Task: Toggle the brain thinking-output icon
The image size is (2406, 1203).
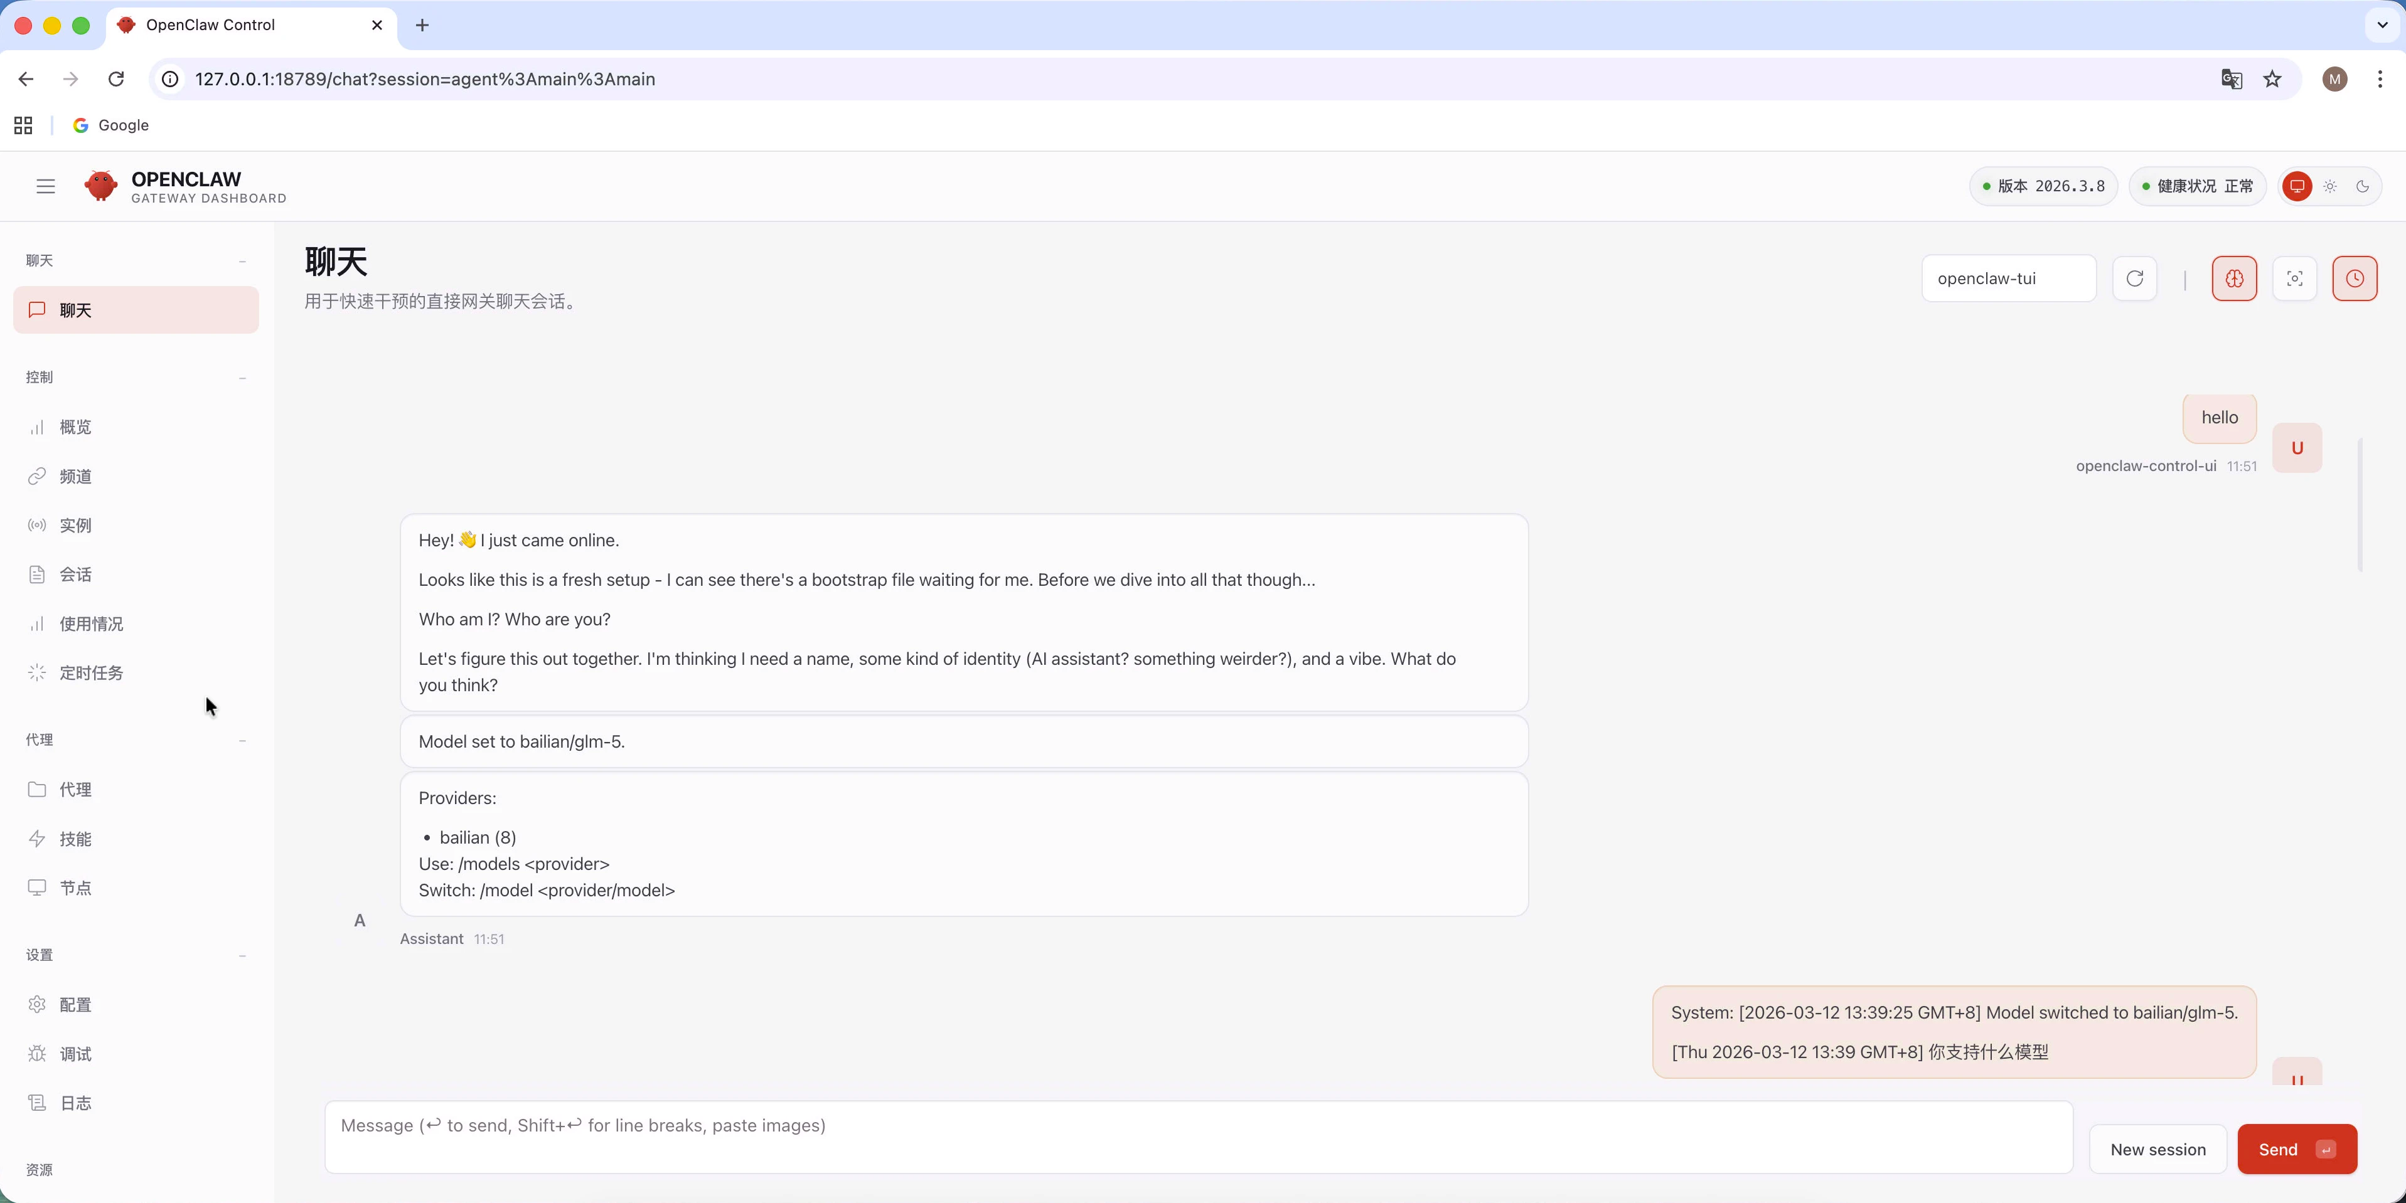Action: tap(2234, 278)
